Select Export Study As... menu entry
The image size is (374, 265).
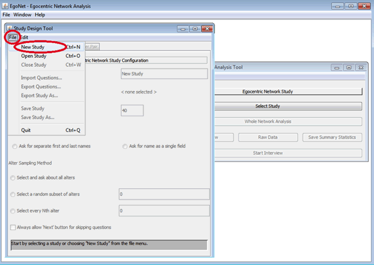coord(47,95)
